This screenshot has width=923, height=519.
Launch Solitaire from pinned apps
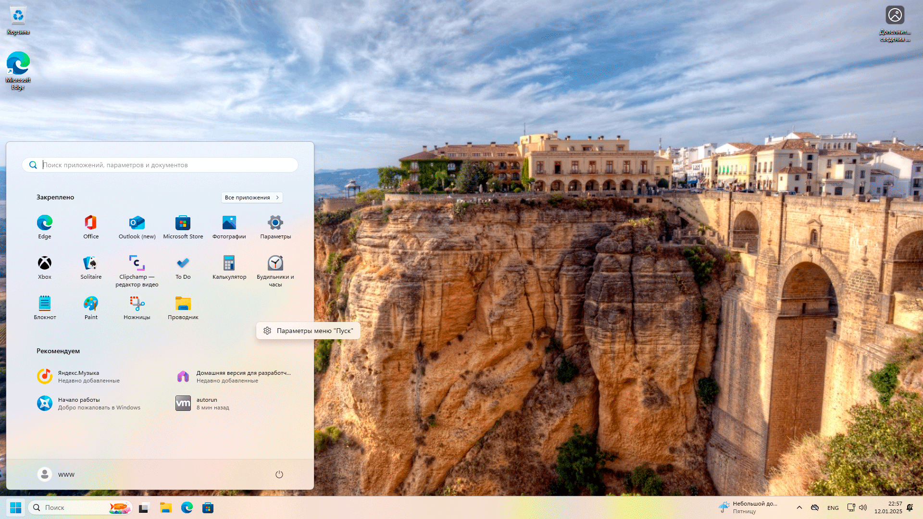[x=91, y=267]
